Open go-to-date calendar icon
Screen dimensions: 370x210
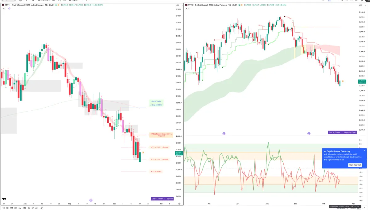[x=42, y=208]
